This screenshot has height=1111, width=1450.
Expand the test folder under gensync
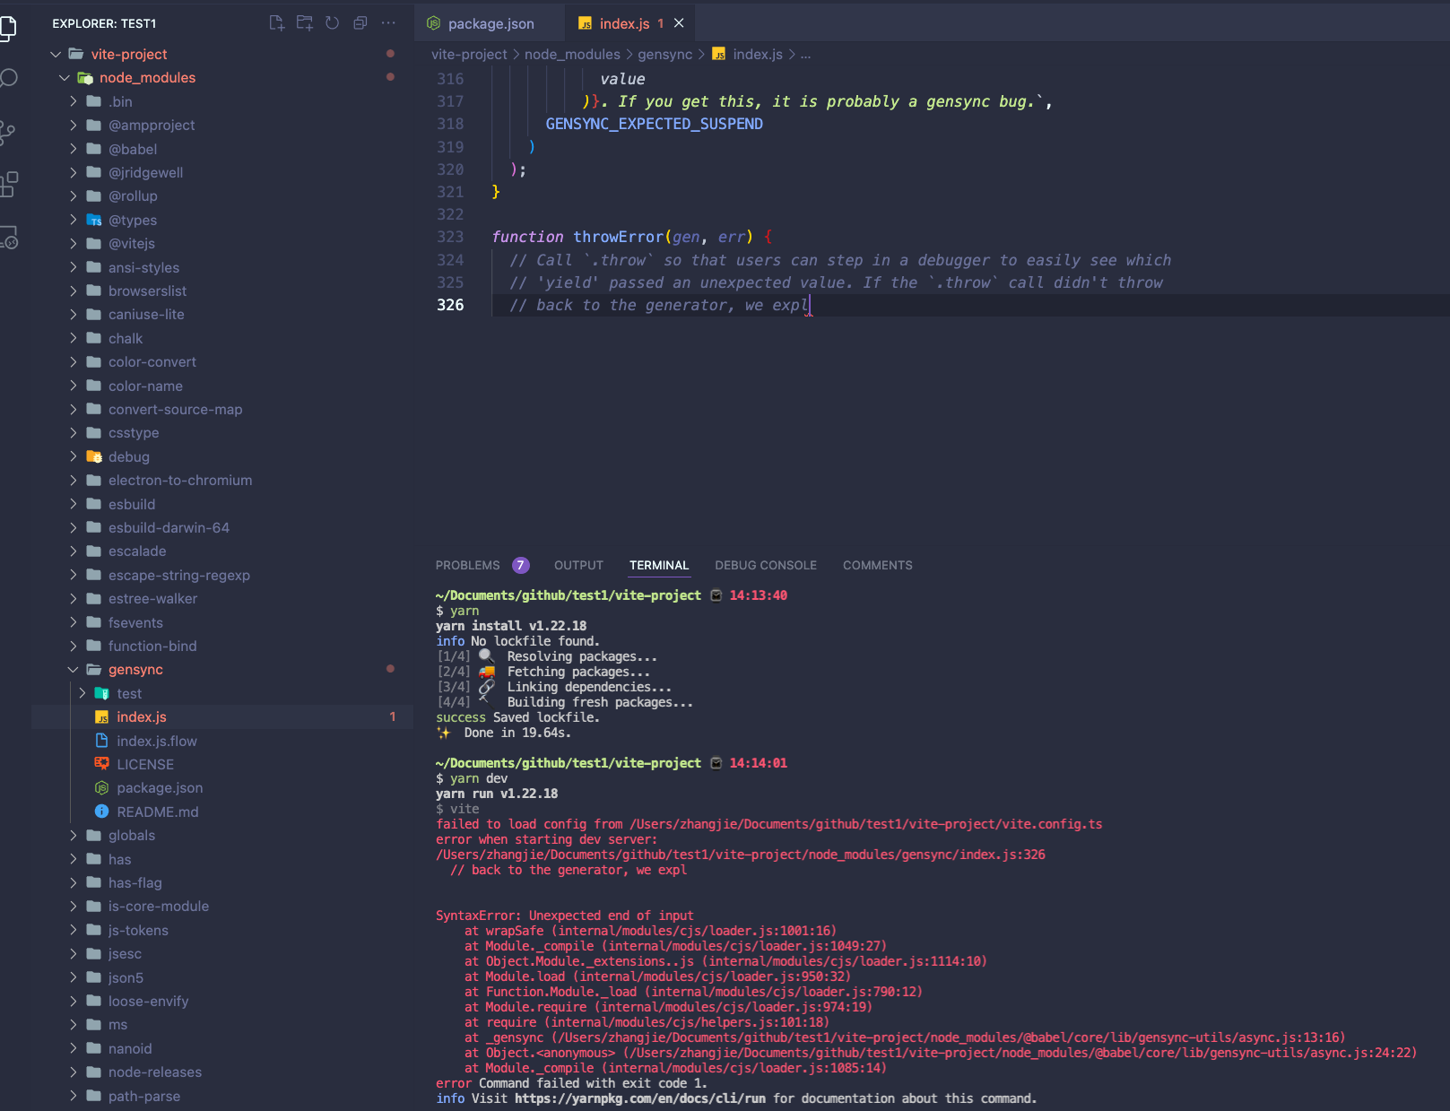[x=82, y=693]
